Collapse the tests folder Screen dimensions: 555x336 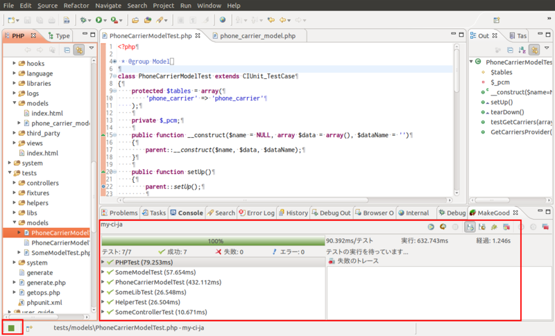[10, 173]
